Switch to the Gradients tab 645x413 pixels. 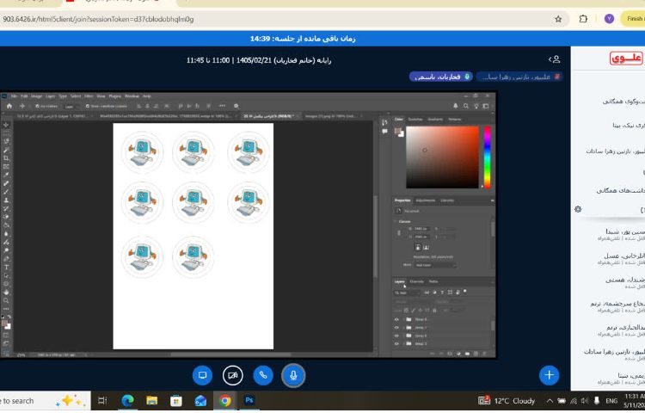click(x=435, y=120)
